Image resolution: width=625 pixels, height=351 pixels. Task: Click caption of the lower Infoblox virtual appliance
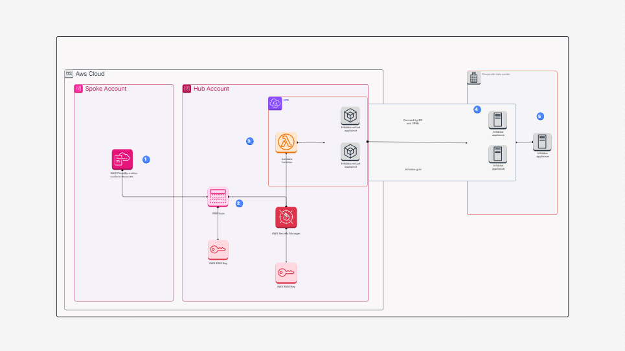pos(351,165)
